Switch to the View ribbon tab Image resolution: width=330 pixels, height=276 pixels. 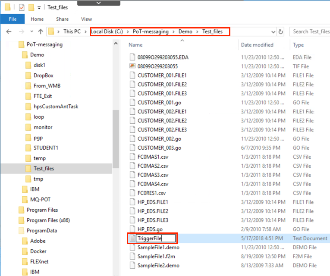[87, 19]
